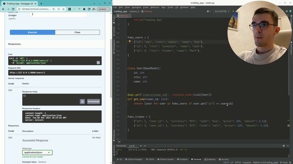The width and height of the screenshot is (293, 164).
Task: Click the main git branch widget
Action: coord(284,163)
